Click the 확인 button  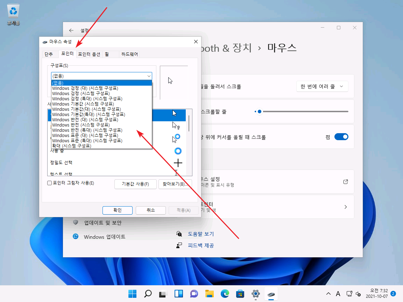point(118,210)
